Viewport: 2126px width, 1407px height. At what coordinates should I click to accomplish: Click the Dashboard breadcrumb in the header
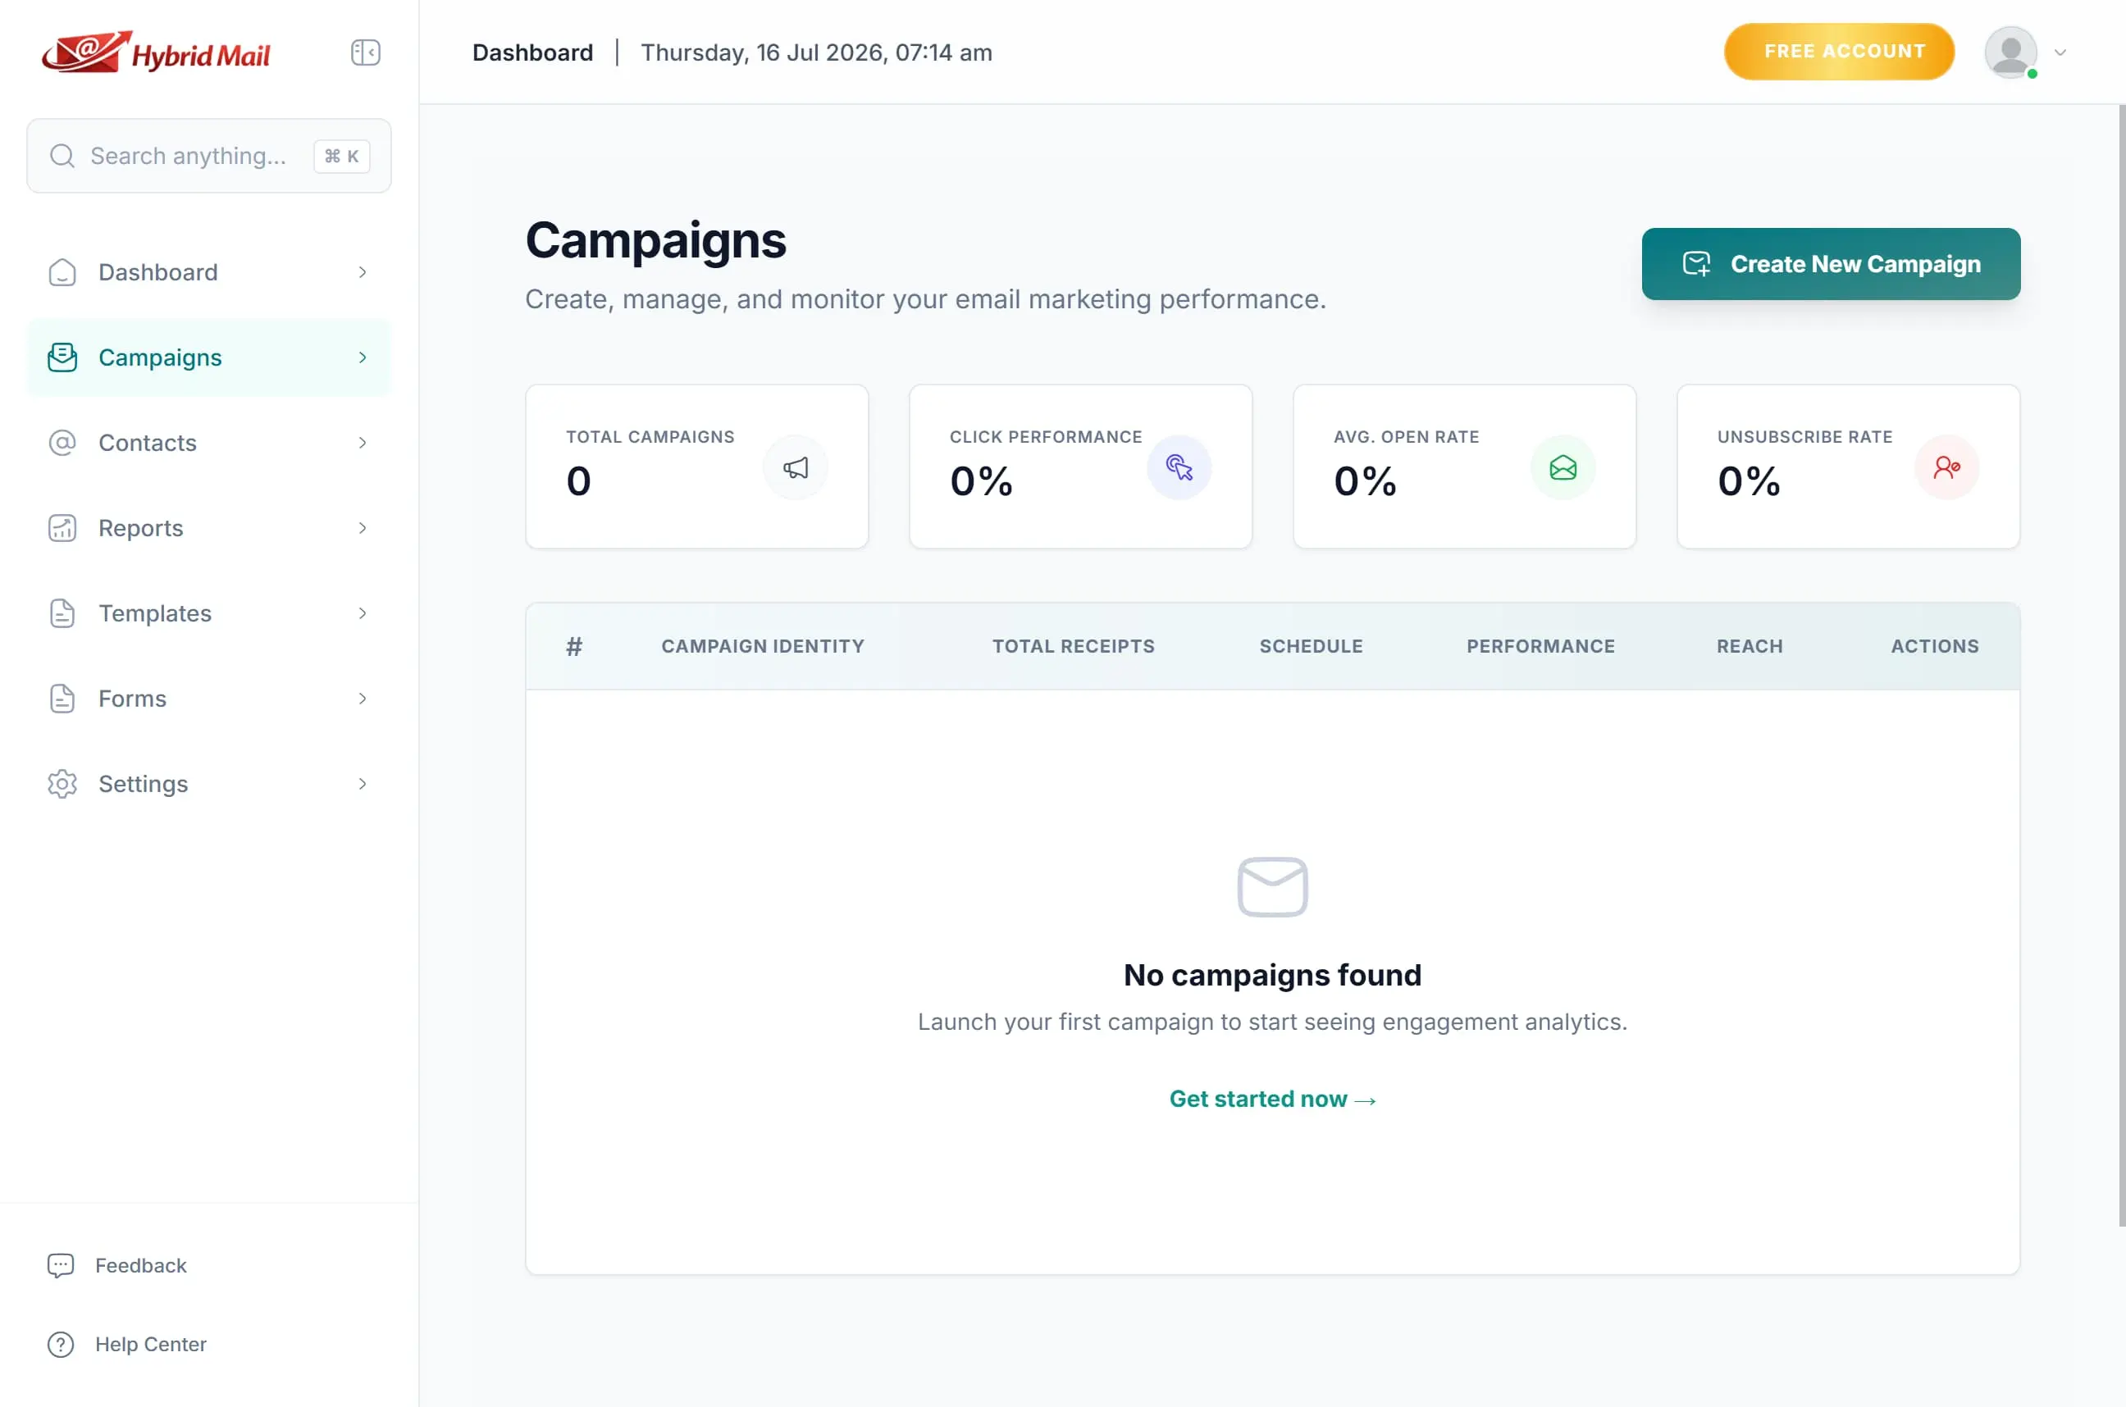coord(533,52)
